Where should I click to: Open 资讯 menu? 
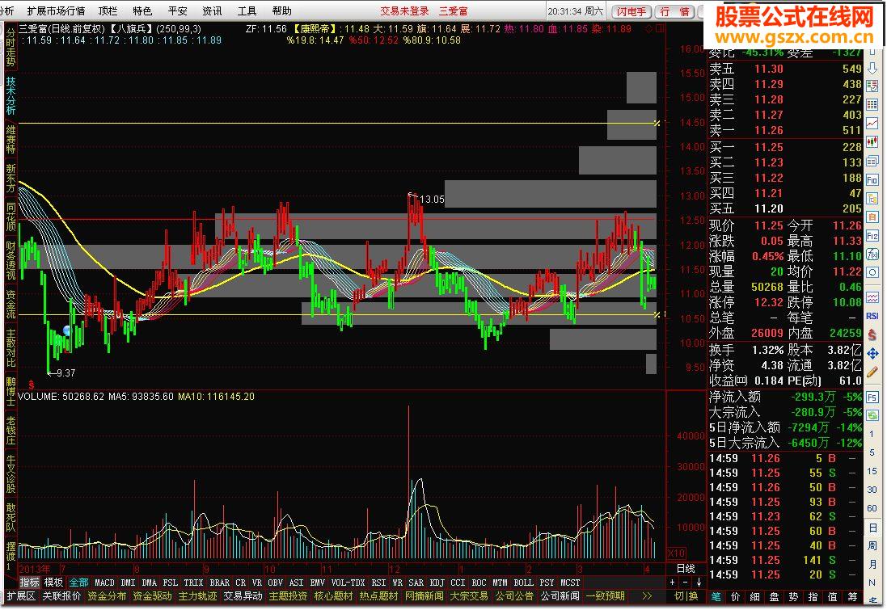[212, 11]
